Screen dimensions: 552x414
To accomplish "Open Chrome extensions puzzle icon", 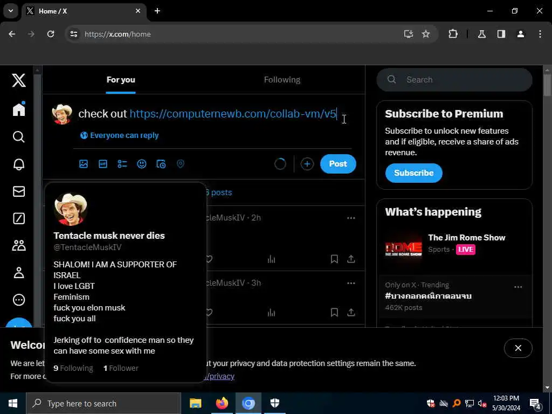I will pyautogui.click(x=453, y=34).
